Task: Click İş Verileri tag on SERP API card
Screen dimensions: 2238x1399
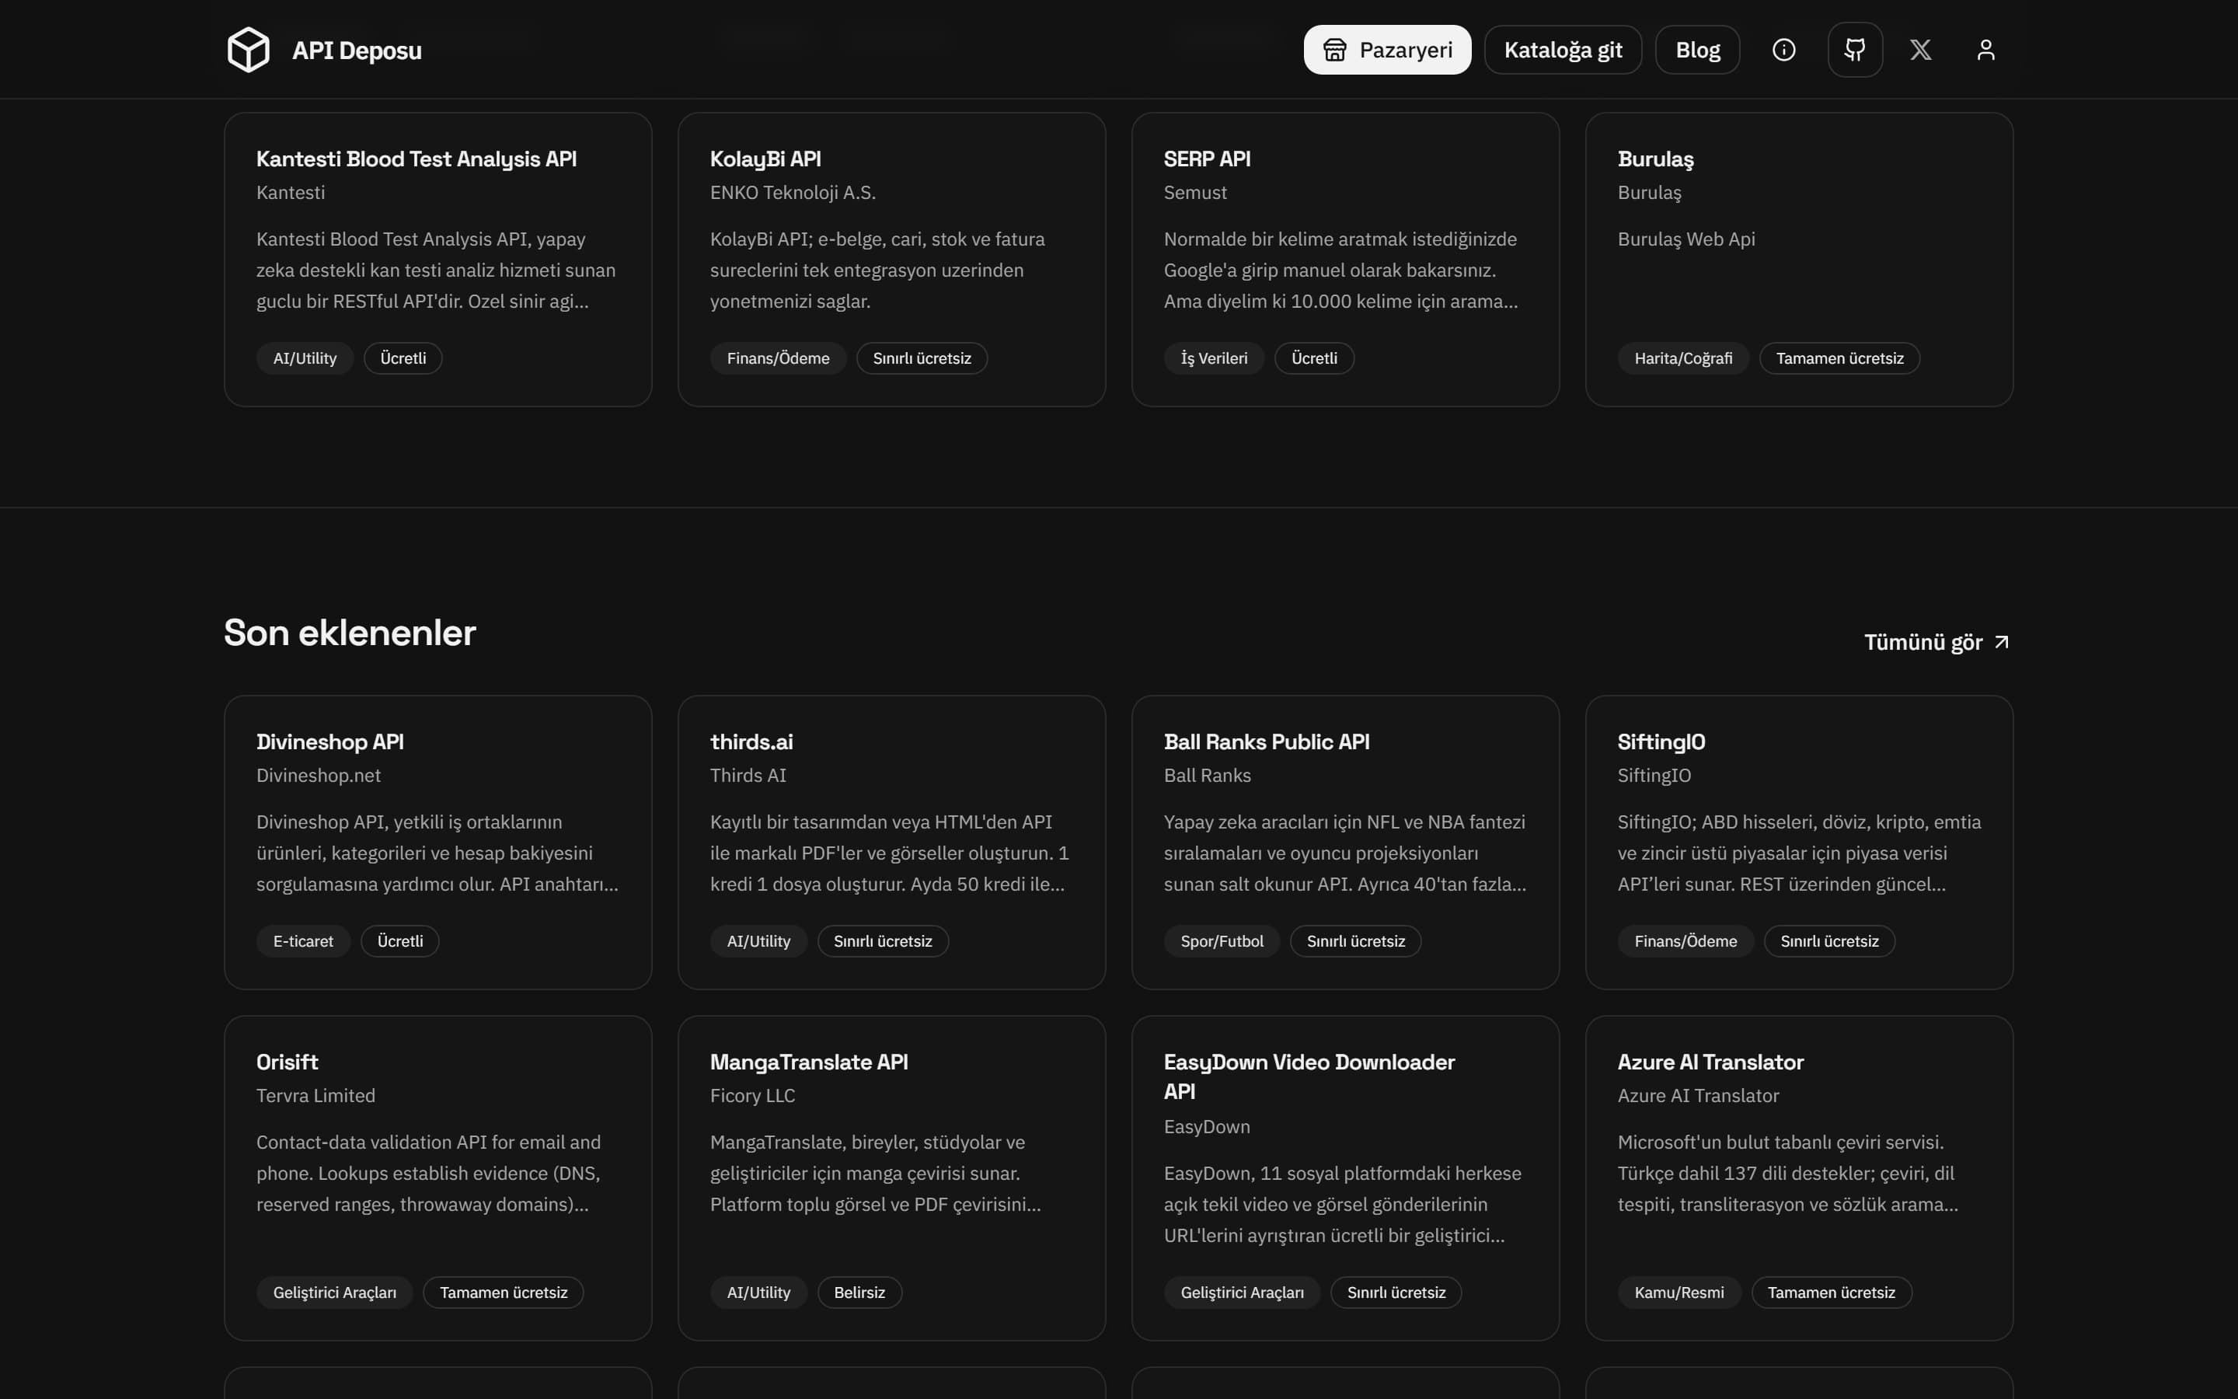Action: coord(1213,359)
